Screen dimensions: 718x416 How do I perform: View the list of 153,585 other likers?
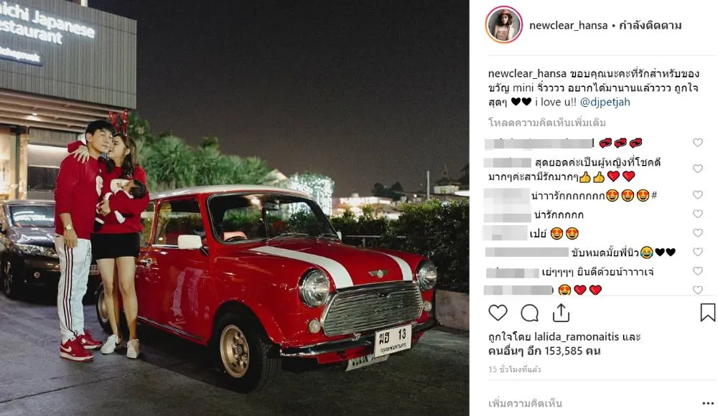544,351
